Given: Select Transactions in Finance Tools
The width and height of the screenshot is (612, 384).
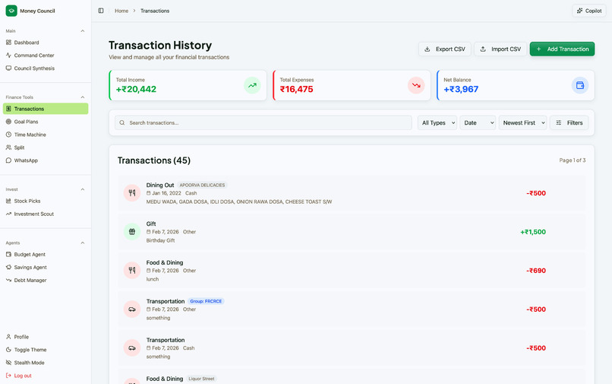Looking at the screenshot, I should tap(46, 109).
